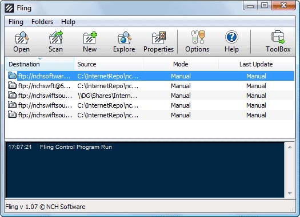Screen dimensions: 300x217
Task: Click the Fling v 1.07 status bar text
Action: click(45, 207)
